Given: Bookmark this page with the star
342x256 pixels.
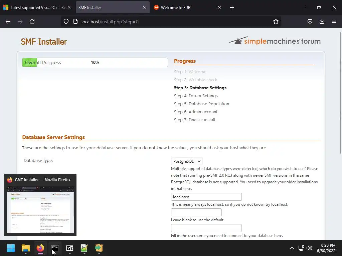Looking at the screenshot, I should click(x=276, y=22).
